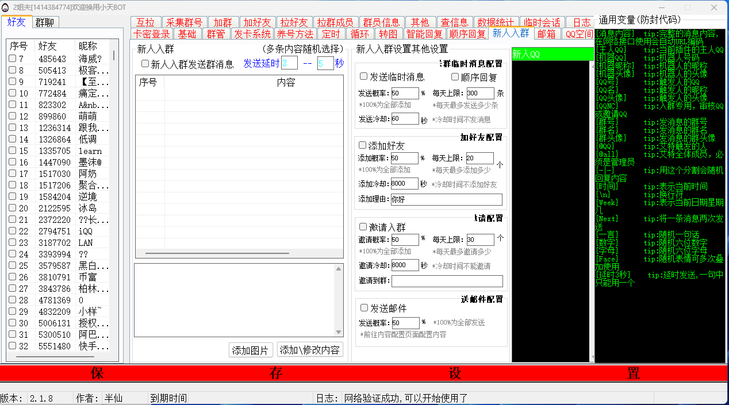The image size is (729, 405).
Task: Click the app icon in title bar
Action: (x=6, y=6)
